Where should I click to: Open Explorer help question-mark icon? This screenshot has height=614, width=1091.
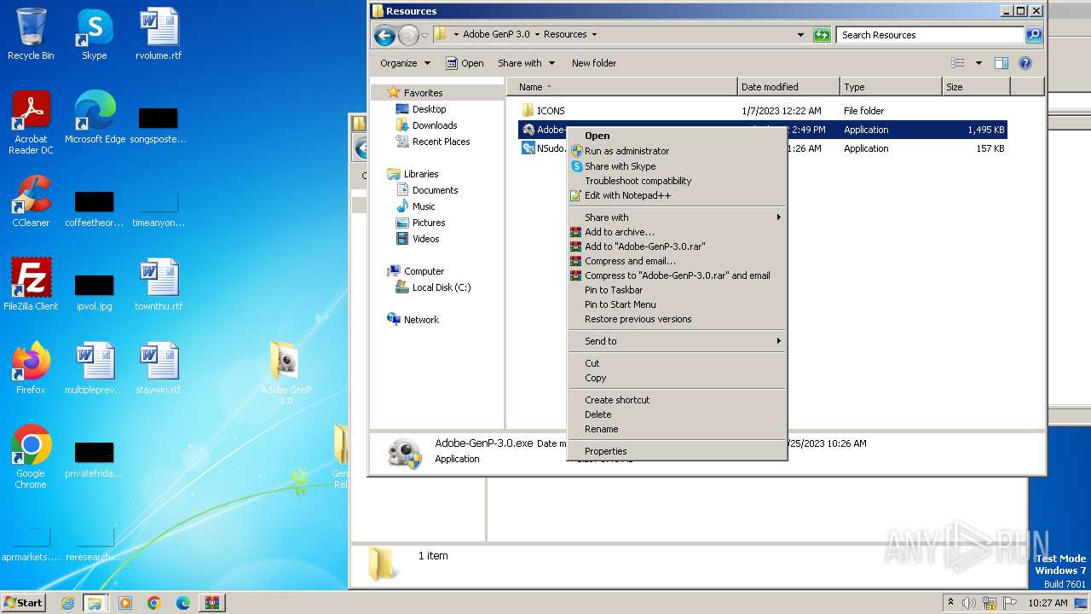point(1025,63)
